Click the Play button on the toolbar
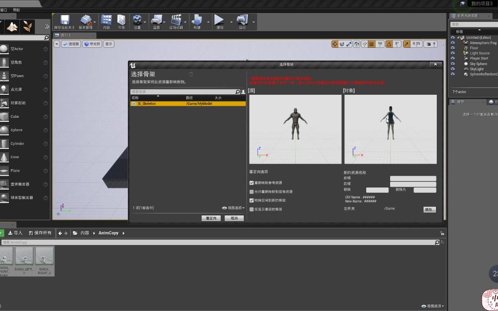 (x=219, y=22)
